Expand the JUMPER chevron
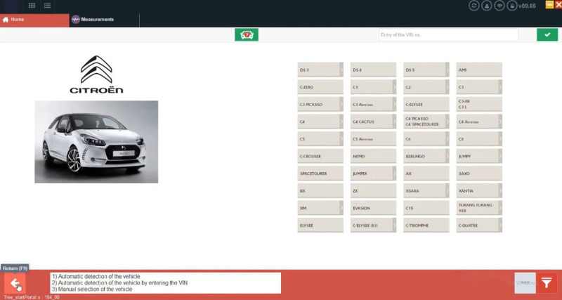This screenshot has width=562, height=300. coord(394,174)
